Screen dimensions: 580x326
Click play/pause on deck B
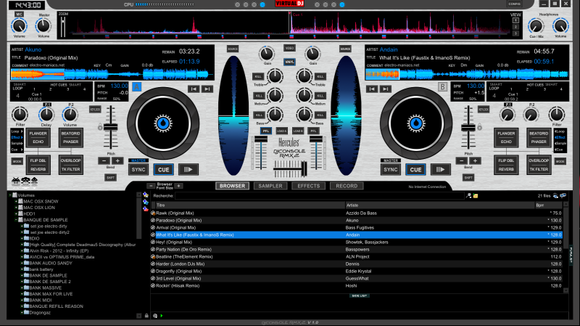(x=440, y=169)
